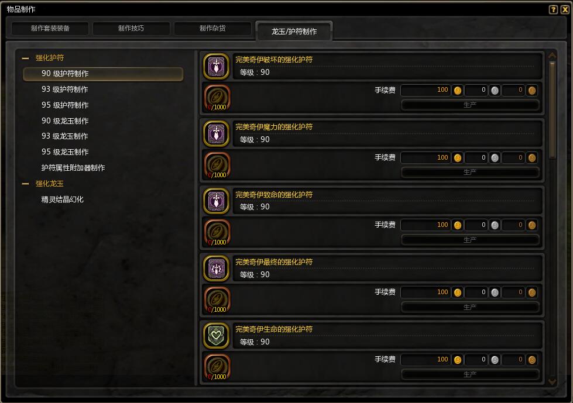Click the 完美奇伊最终的强化护符 talisman icon
573x403 pixels.
(216, 268)
